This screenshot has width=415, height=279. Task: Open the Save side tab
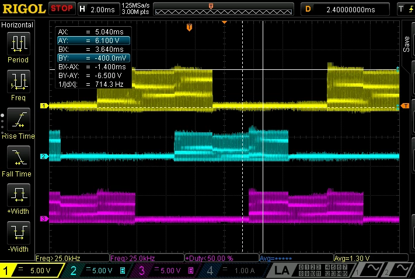[x=406, y=44]
